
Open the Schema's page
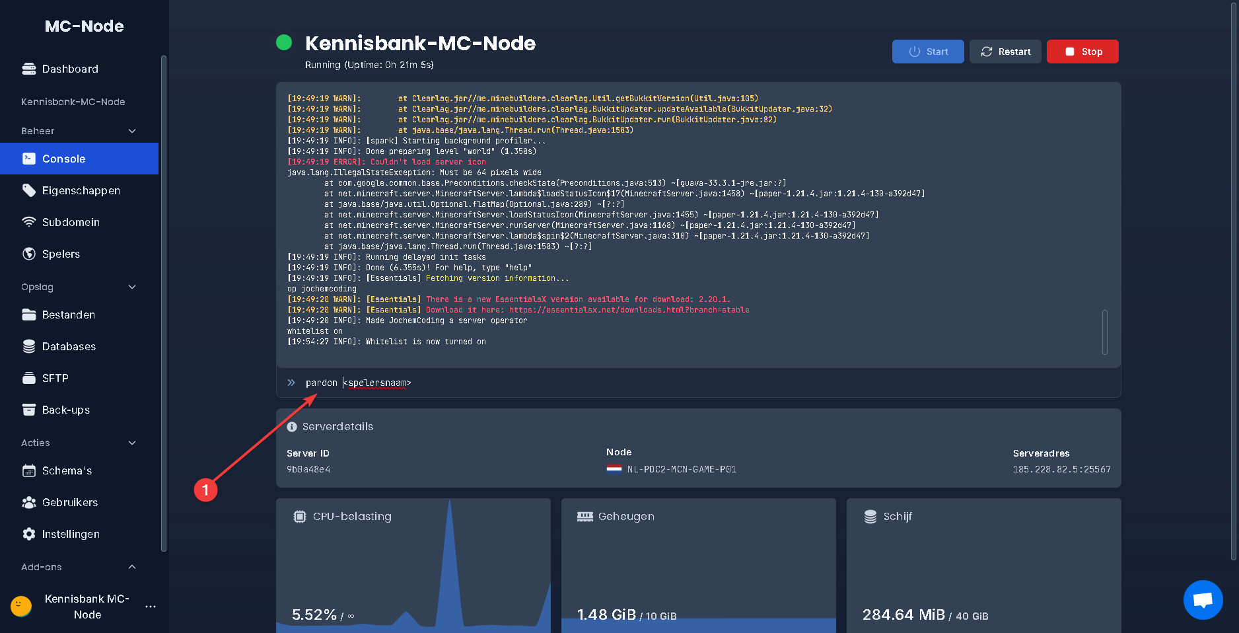(79, 470)
